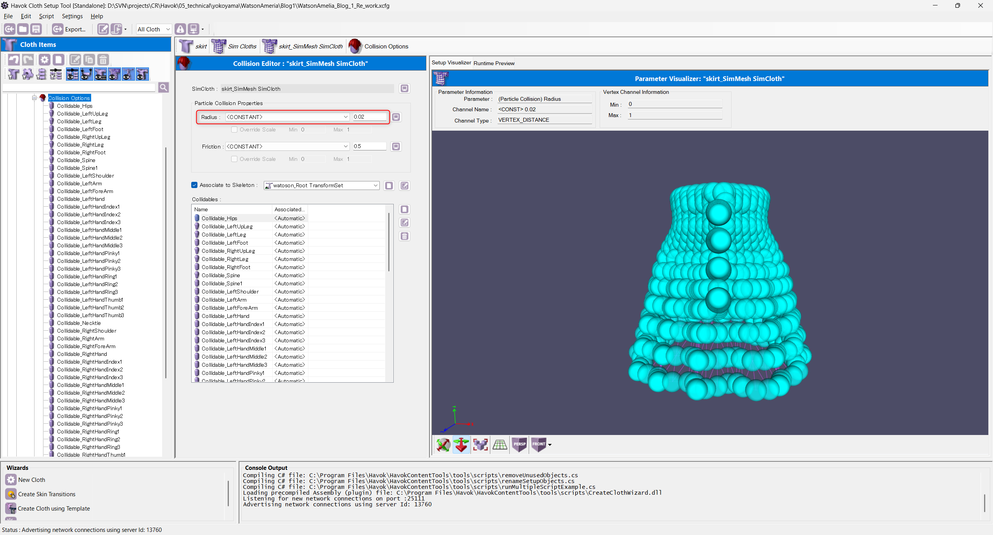Click the PERSP view icon
Screen dimensions: 993x535
pyautogui.click(x=519, y=445)
